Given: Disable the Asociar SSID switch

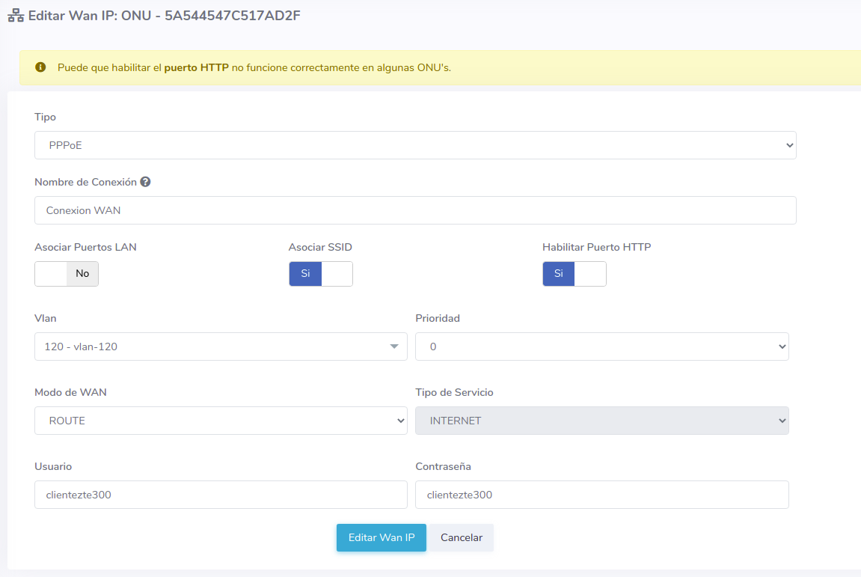Looking at the screenshot, I should [x=320, y=274].
